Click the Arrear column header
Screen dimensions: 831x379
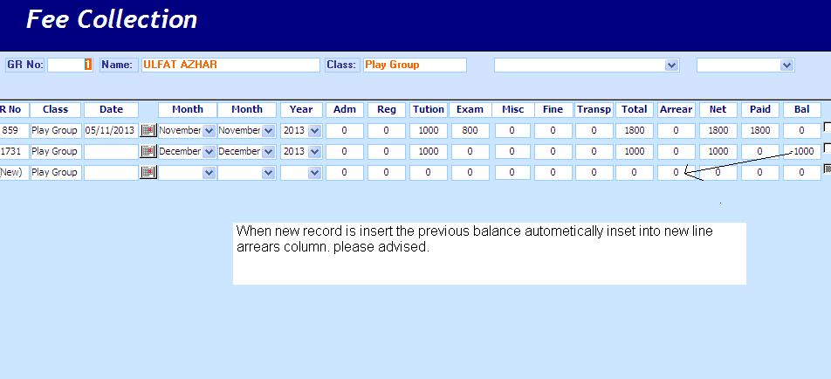click(676, 110)
